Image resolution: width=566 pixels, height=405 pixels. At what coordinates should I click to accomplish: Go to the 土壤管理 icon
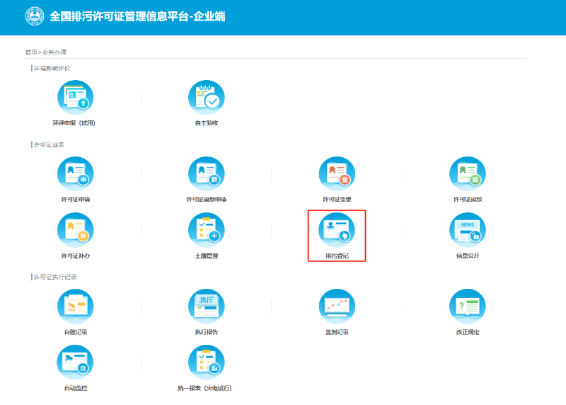tap(206, 231)
